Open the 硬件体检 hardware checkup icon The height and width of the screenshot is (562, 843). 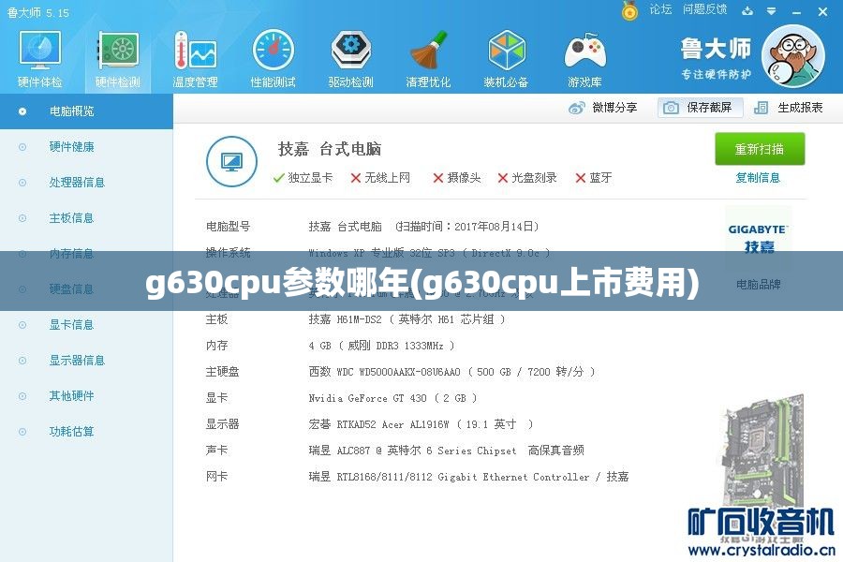pos(39,59)
